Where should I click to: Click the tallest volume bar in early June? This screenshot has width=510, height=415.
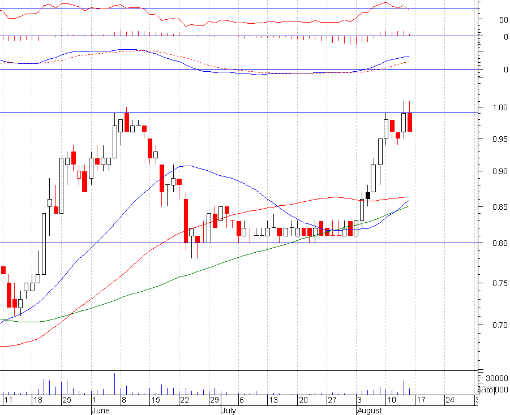click(114, 384)
